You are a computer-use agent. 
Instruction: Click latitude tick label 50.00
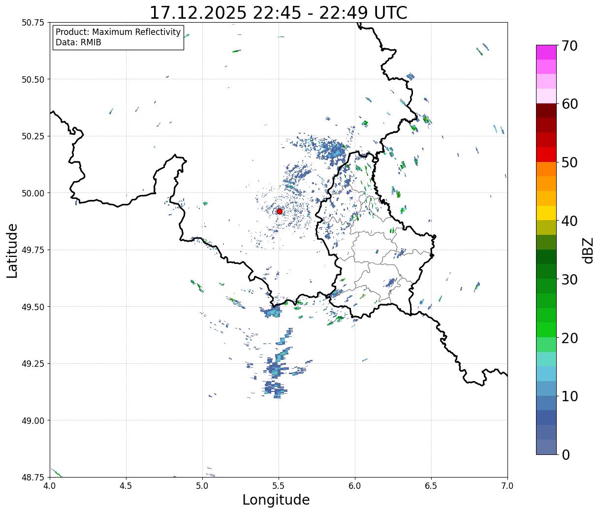[33, 193]
